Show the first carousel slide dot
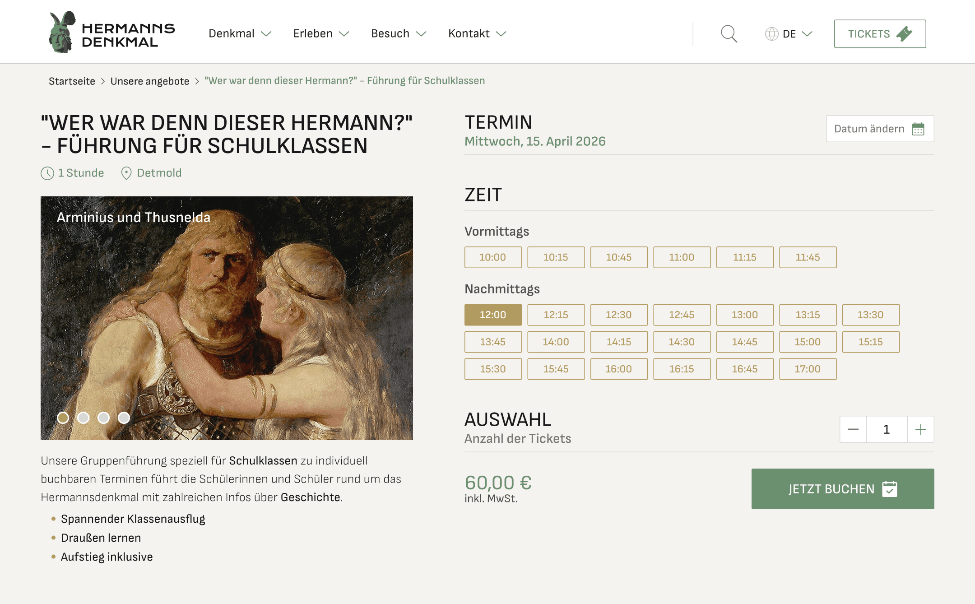The height and width of the screenshot is (604, 975). [x=63, y=418]
